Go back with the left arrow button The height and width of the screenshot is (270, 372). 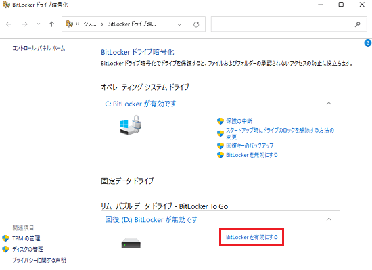(x=9, y=24)
